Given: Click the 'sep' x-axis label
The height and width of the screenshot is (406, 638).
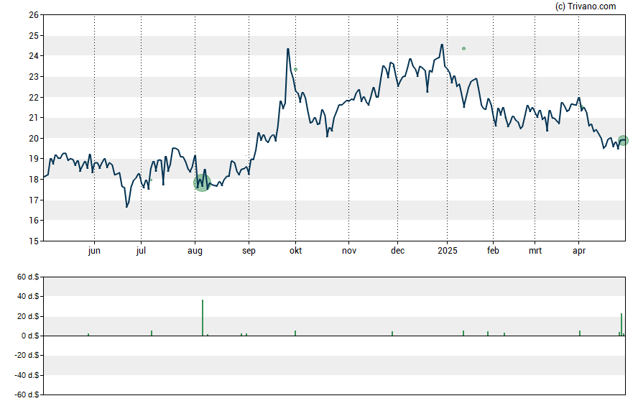Looking at the screenshot, I should click(249, 251).
